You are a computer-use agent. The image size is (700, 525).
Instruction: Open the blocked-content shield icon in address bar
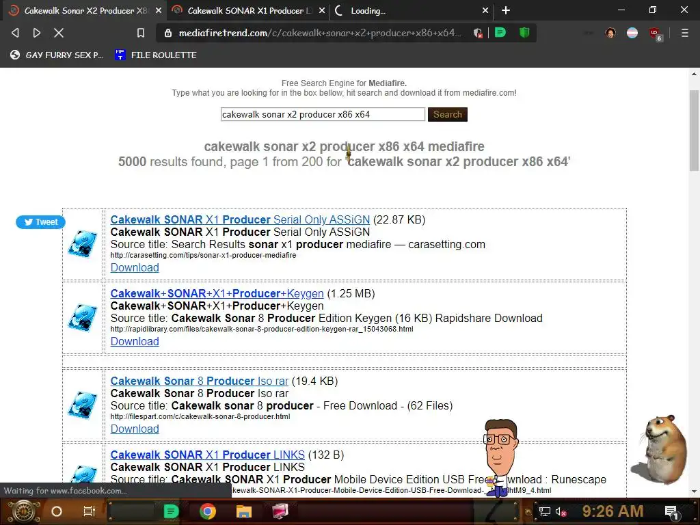[478, 33]
